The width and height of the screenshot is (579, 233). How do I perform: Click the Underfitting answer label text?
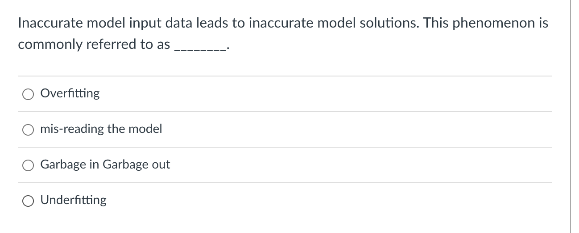(x=74, y=200)
